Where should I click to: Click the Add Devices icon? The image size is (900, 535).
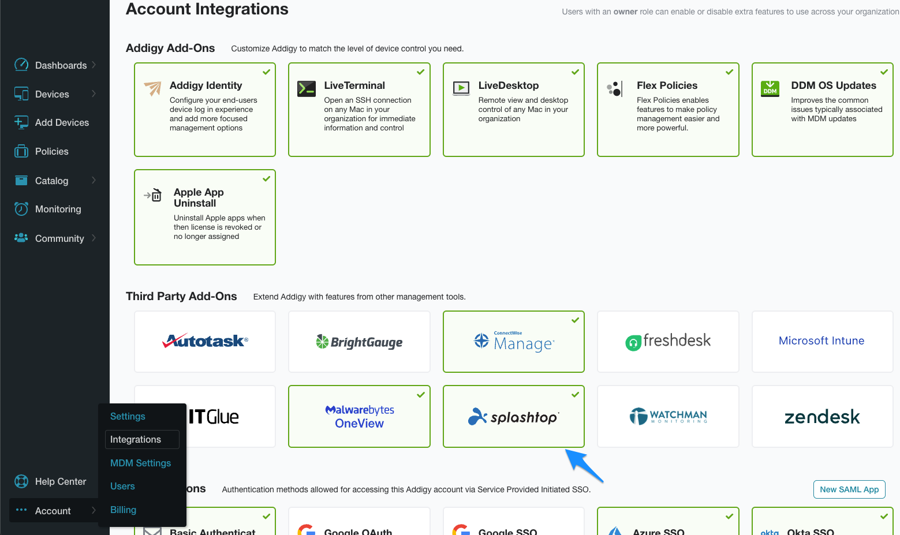(21, 122)
